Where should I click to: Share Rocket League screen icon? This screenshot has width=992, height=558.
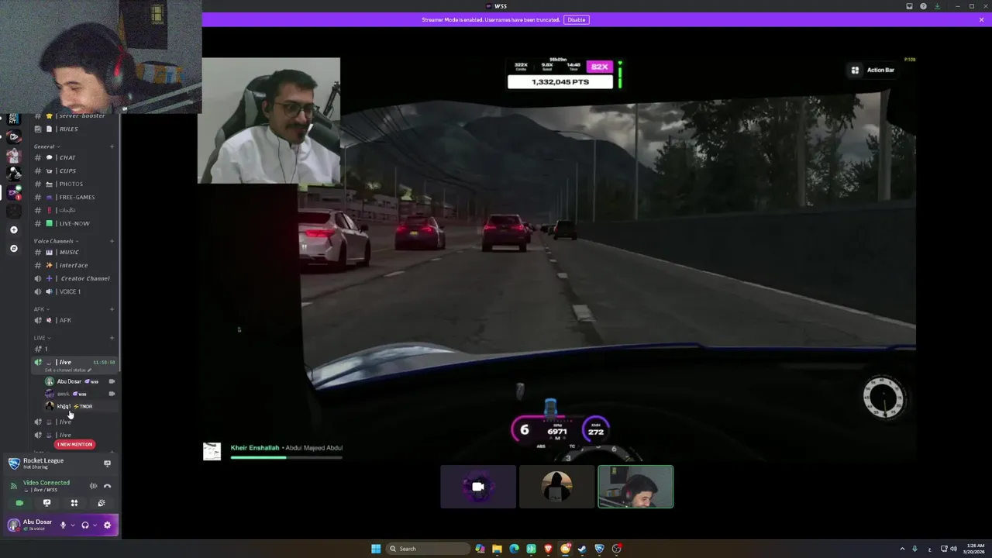(x=107, y=463)
